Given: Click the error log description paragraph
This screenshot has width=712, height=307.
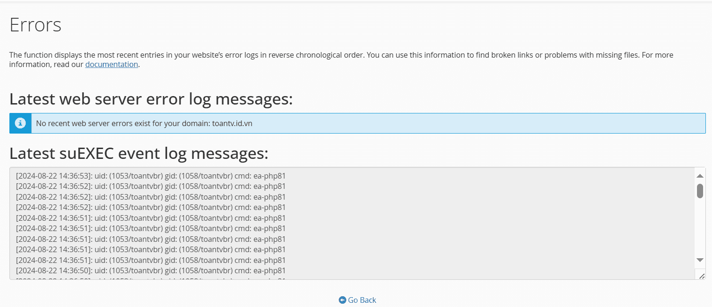Looking at the screenshot, I should 328,55.
